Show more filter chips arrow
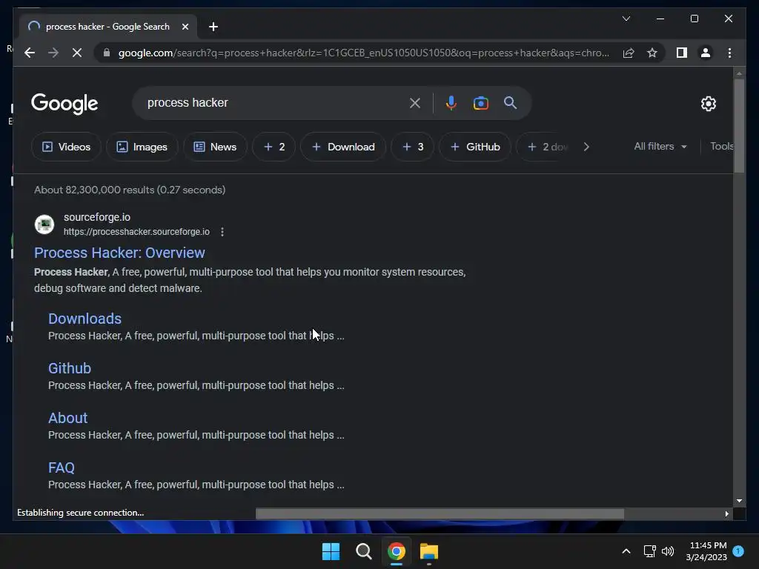The width and height of the screenshot is (759, 569). pyautogui.click(x=586, y=147)
